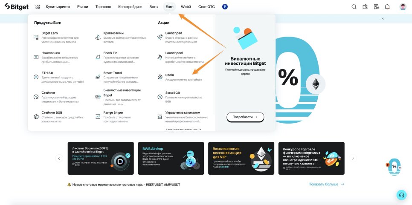Open the search magnifier icon
The width and height of the screenshot is (412, 205).
click(x=354, y=7)
